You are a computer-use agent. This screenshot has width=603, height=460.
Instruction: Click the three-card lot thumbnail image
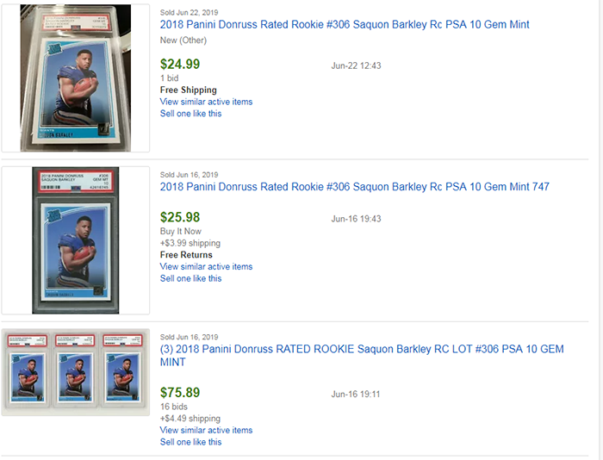click(x=76, y=372)
